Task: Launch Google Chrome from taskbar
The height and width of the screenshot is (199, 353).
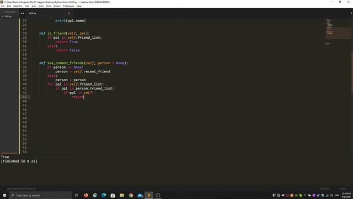Action: [131, 195]
